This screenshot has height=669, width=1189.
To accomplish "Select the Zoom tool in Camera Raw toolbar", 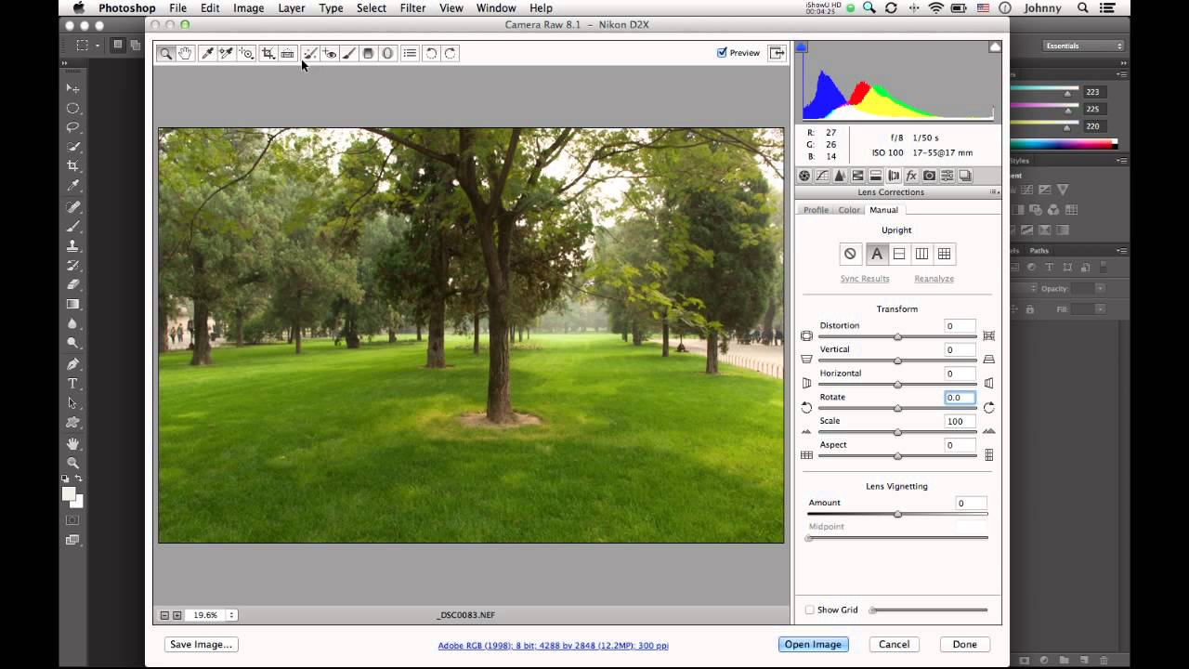I will click(165, 53).
